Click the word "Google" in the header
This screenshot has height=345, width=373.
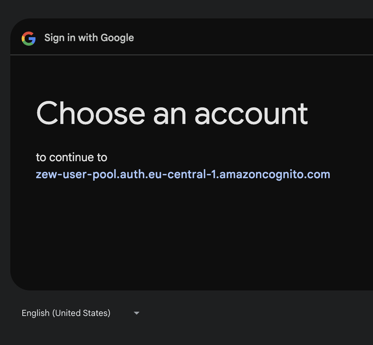117,38
